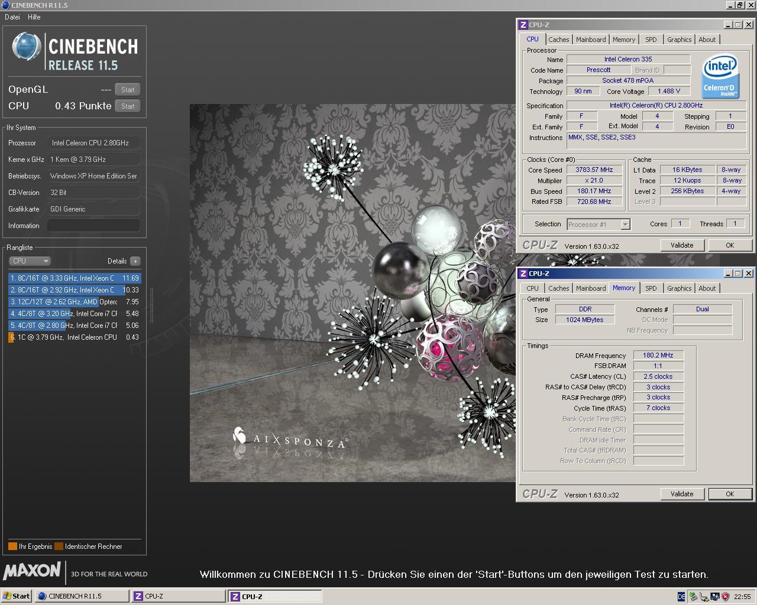The image size is (757, 605).
Task: Switch to Graphics tab in upper CPU-Z window
Action: pos(680,40)
